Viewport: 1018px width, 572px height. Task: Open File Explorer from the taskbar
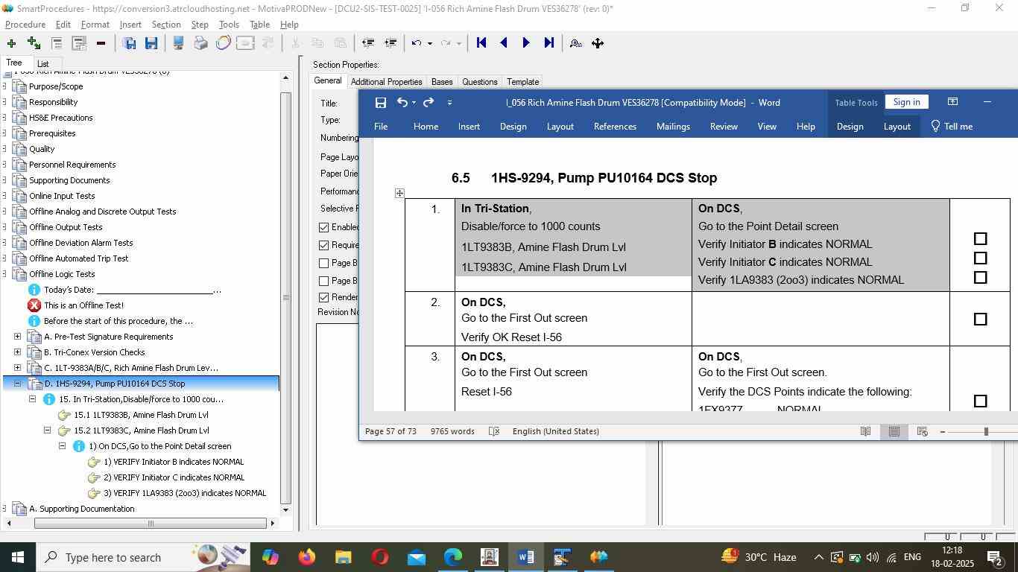click(343, 557)
